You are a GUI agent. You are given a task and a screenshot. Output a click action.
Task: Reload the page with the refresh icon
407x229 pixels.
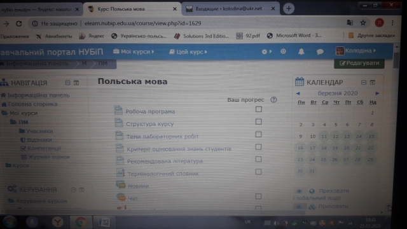[18, 24]
